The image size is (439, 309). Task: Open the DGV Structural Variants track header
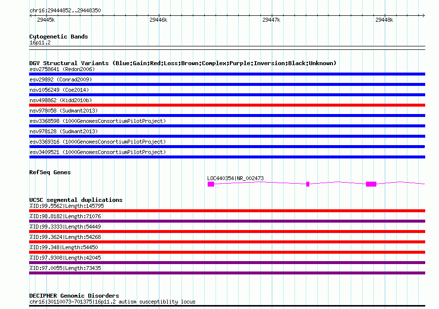(183, 63)
